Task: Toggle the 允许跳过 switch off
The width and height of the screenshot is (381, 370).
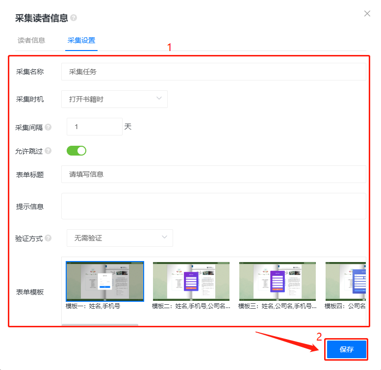Action: pos(76,151)
